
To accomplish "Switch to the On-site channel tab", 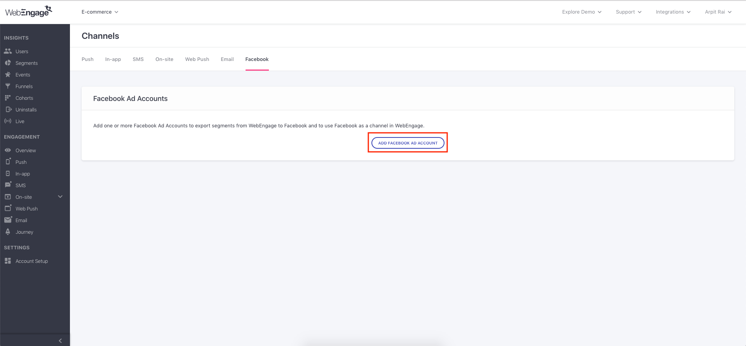I will coord(164,59).
